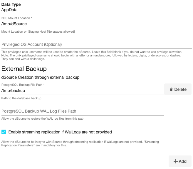The width and height of the screenshot is (193, 169).
Task: Click the /tmp/backup file path field
Action: 82,91
